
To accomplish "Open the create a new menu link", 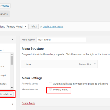I will click(53, 27).
